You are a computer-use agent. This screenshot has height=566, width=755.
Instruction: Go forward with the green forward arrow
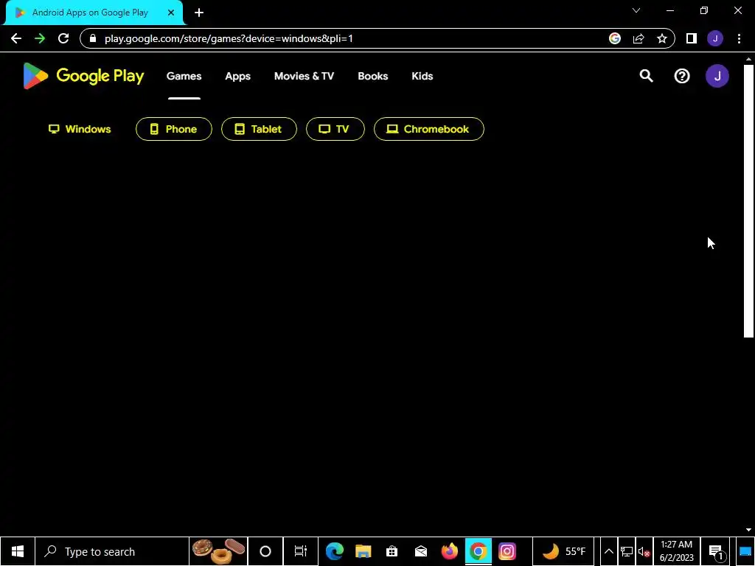coord(40,38)
